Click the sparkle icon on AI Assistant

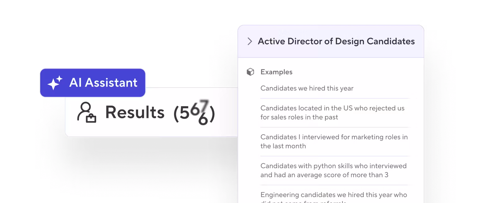55,83
